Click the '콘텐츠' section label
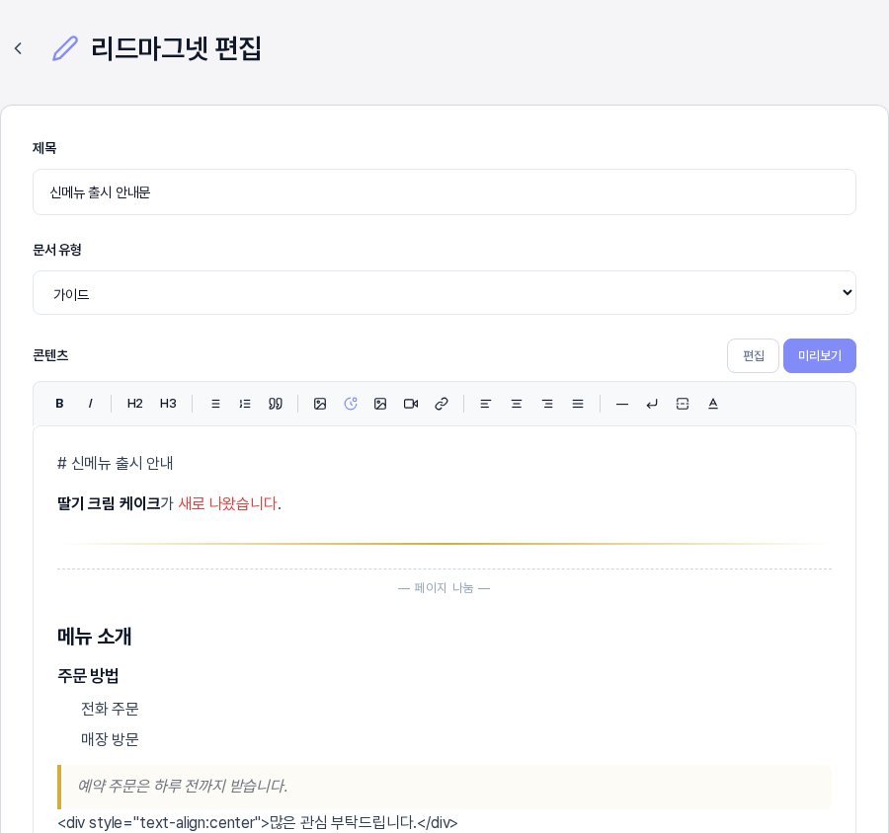This screenshot has height=833, width=889. (50, 355)
